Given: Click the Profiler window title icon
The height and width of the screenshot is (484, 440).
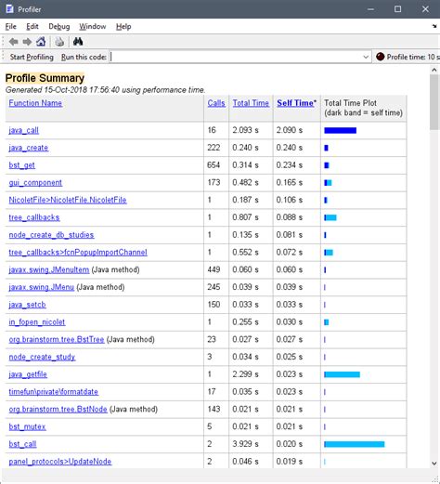Looking at the screenshot, I should [x=10, y=9].
